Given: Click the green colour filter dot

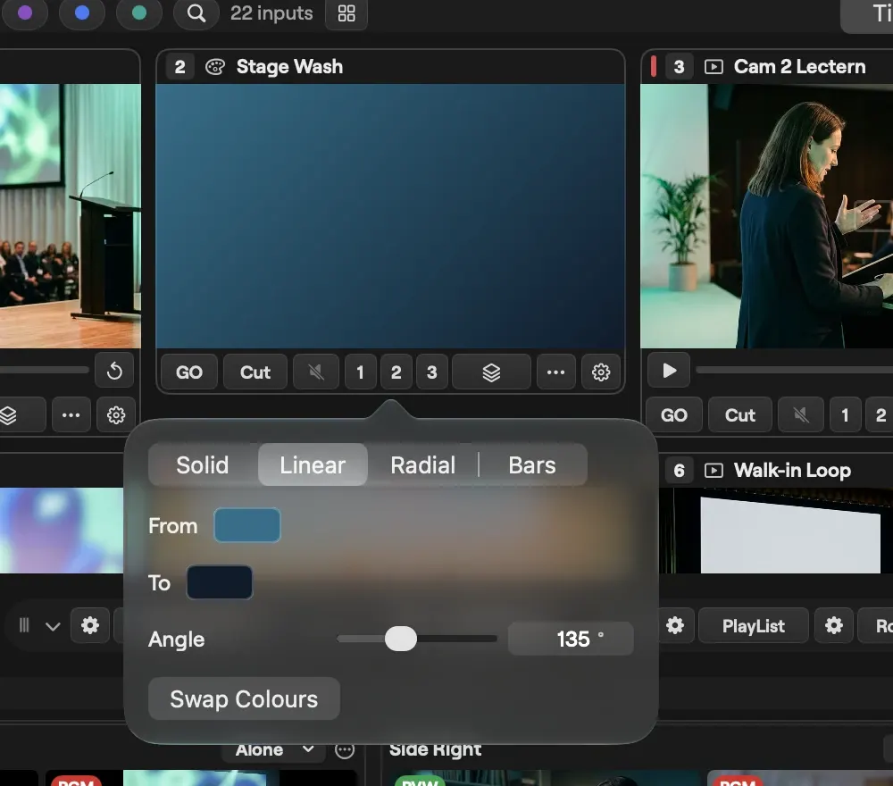Looking at the screenshot, I should tap(139, 13).
